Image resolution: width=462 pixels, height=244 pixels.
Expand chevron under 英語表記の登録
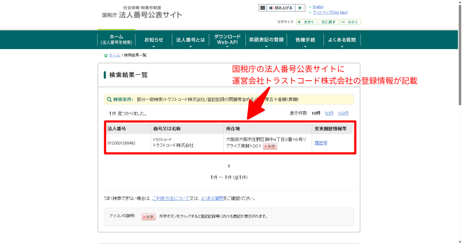(266, 46)
